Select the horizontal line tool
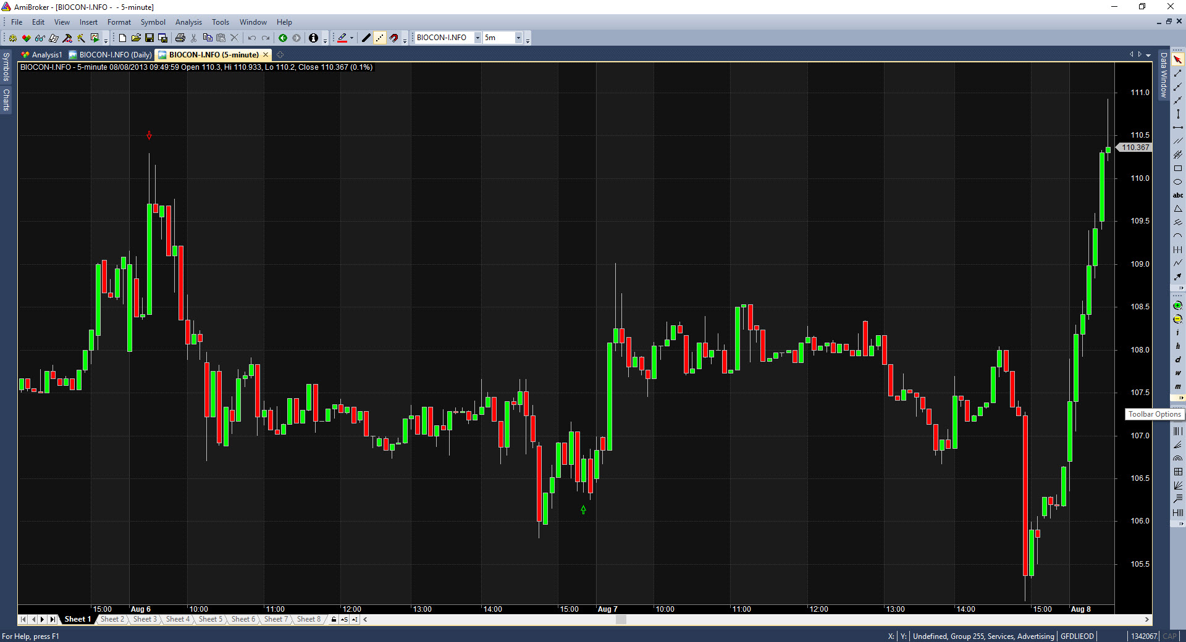The height and width of the screenshot is (642, 1186). [1177, 128]
